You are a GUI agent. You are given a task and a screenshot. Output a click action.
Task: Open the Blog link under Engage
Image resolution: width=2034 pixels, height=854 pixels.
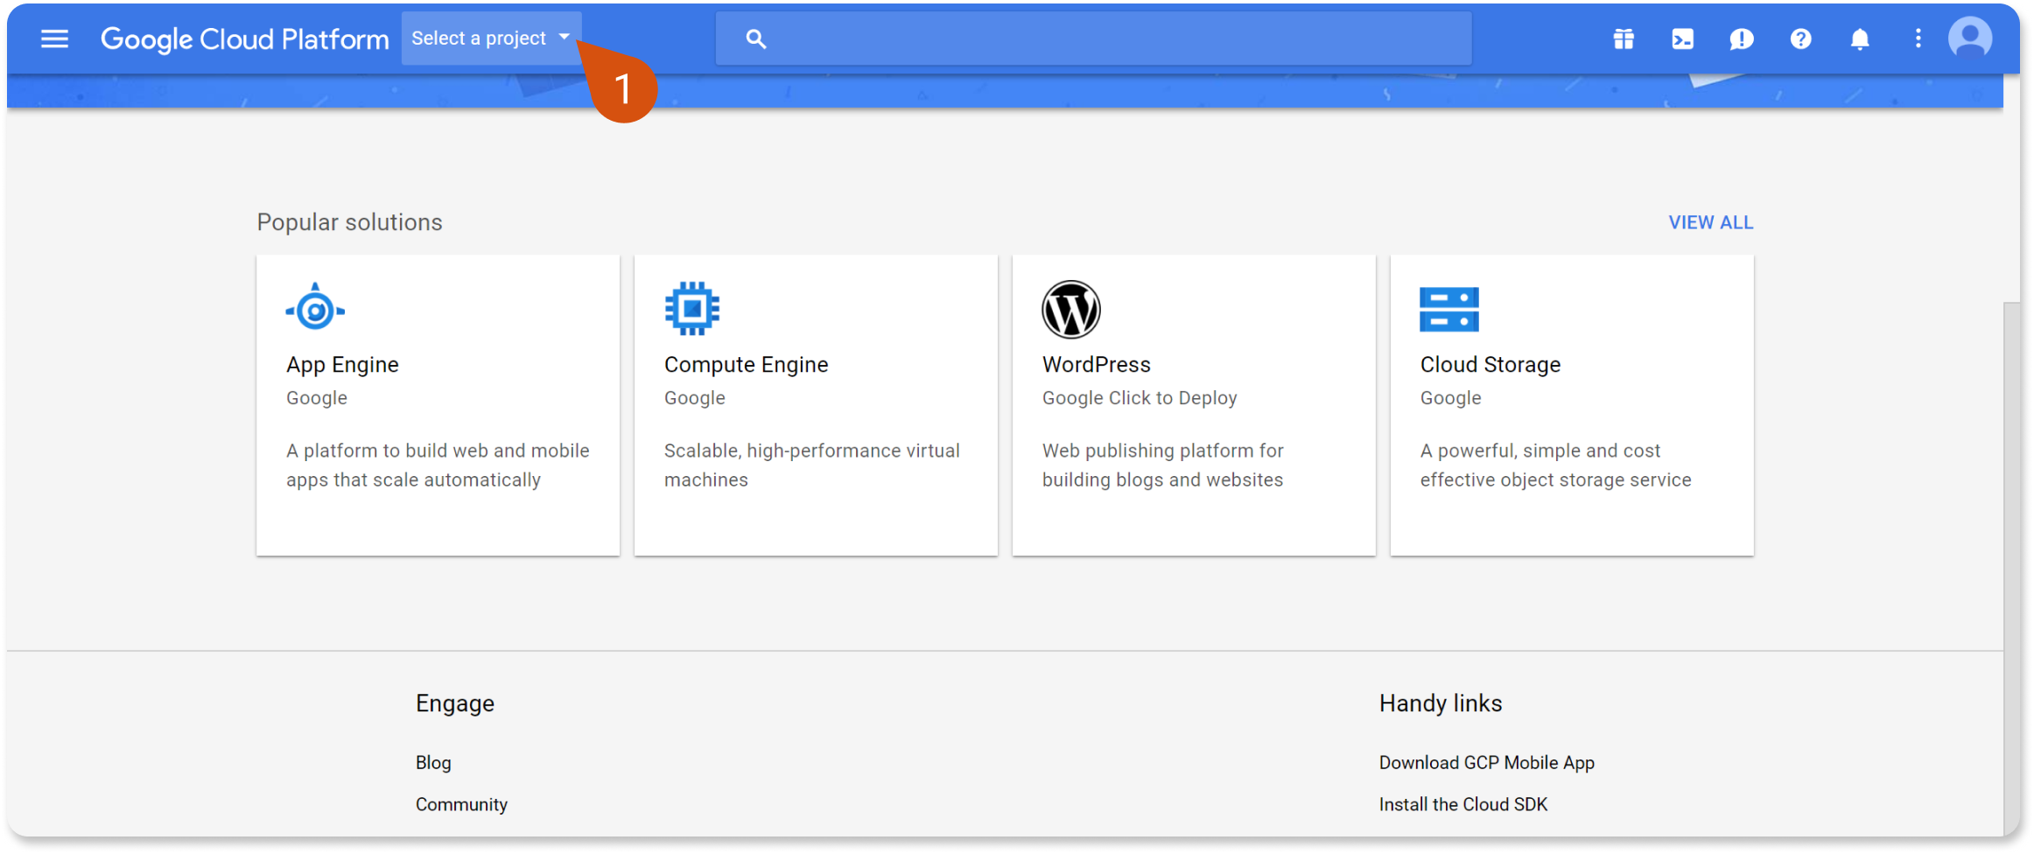click(x=433, y=762)
